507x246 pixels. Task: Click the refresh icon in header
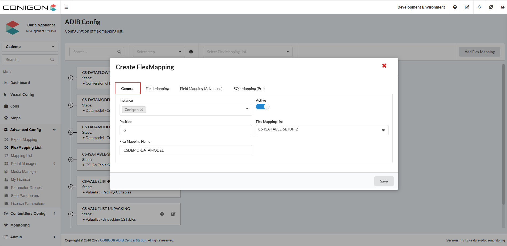coord(491,7)
